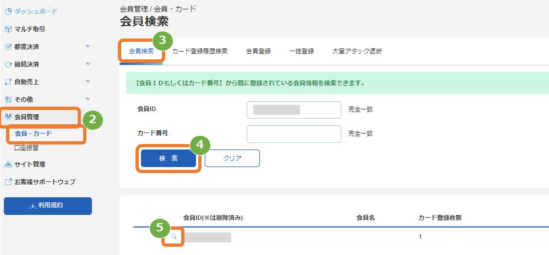This screenshot has width=549, height=255.
Task: Focus the 会員ID input field
Action: click(x=293, y=110)
